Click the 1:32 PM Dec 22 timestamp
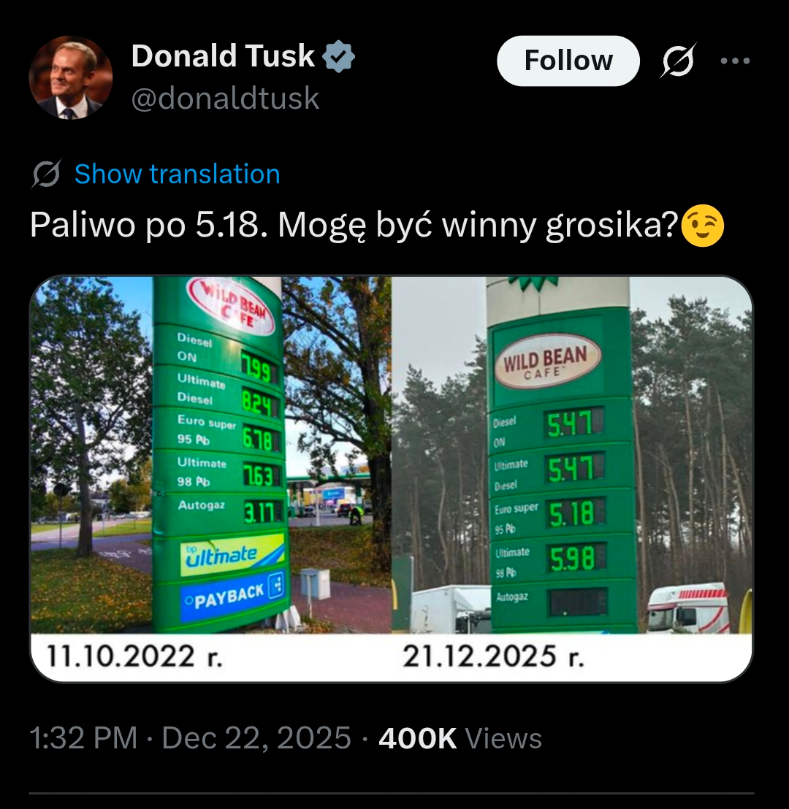 (x=190, y=738)
